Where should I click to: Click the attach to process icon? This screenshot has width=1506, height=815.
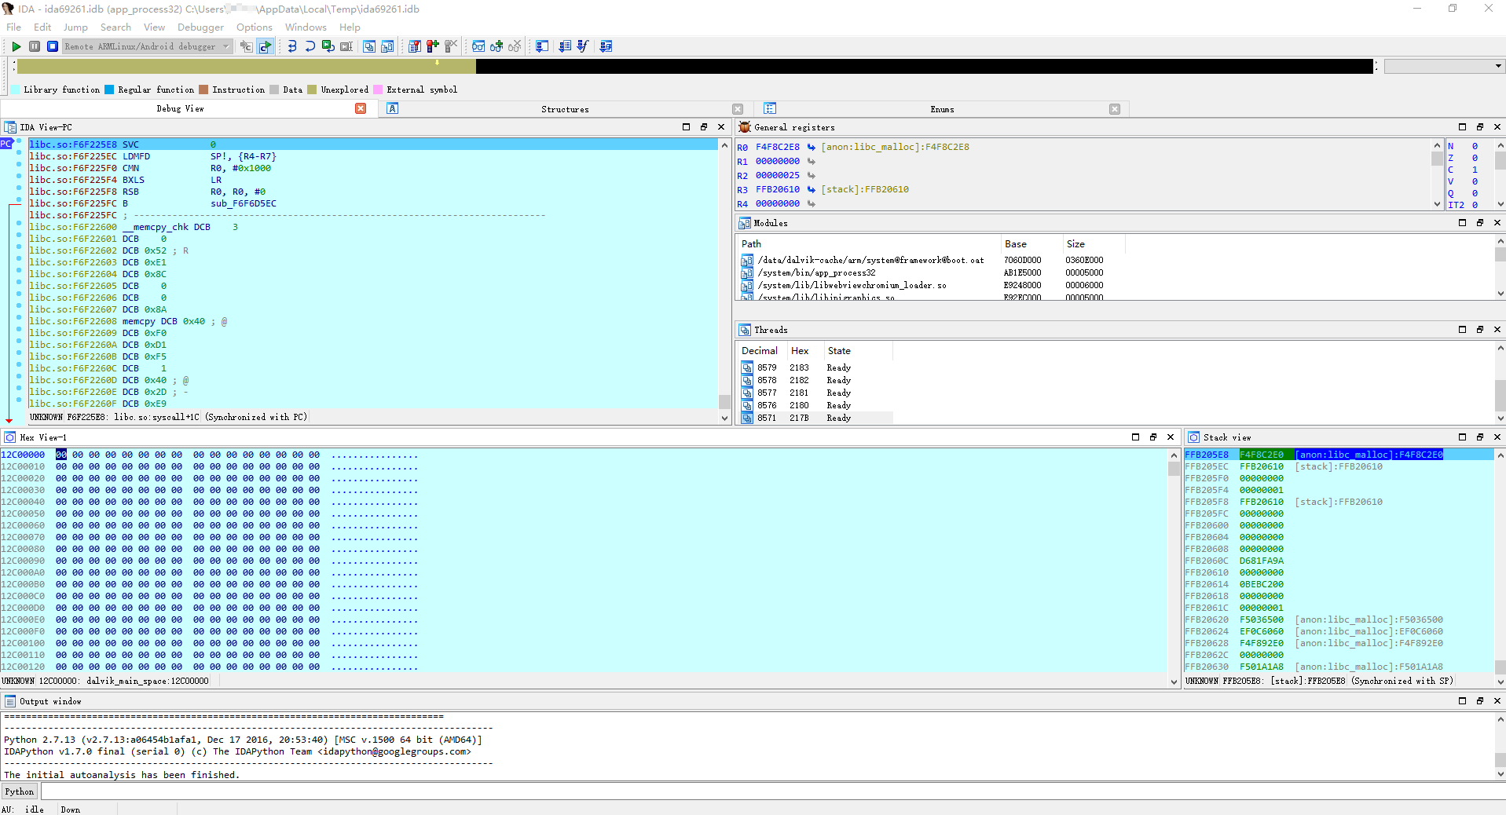[247, 46]
